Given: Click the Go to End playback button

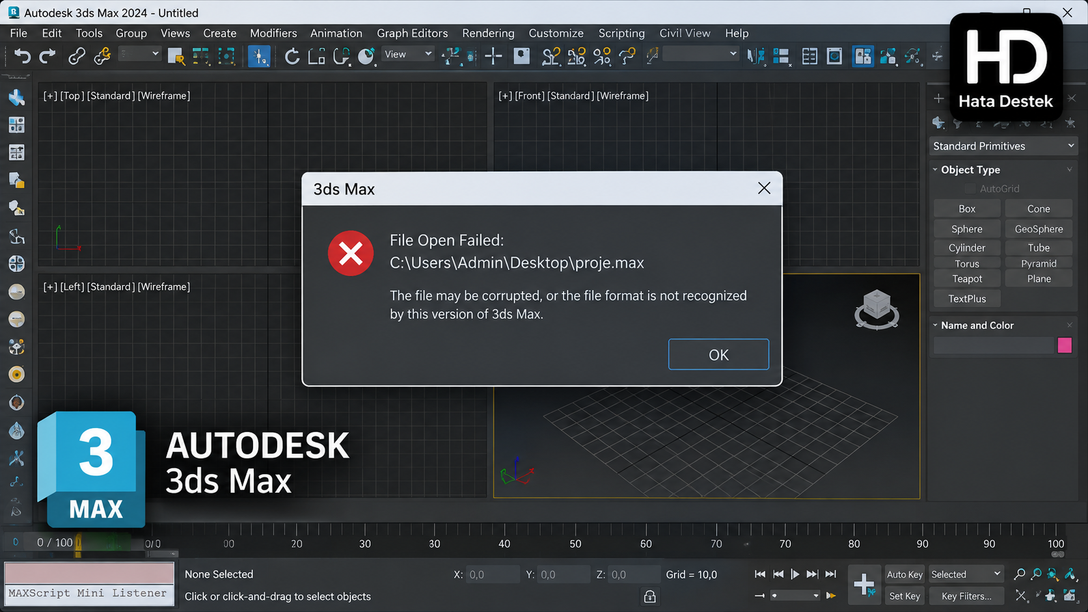Looking at the screenshot, I should (830, 574).
